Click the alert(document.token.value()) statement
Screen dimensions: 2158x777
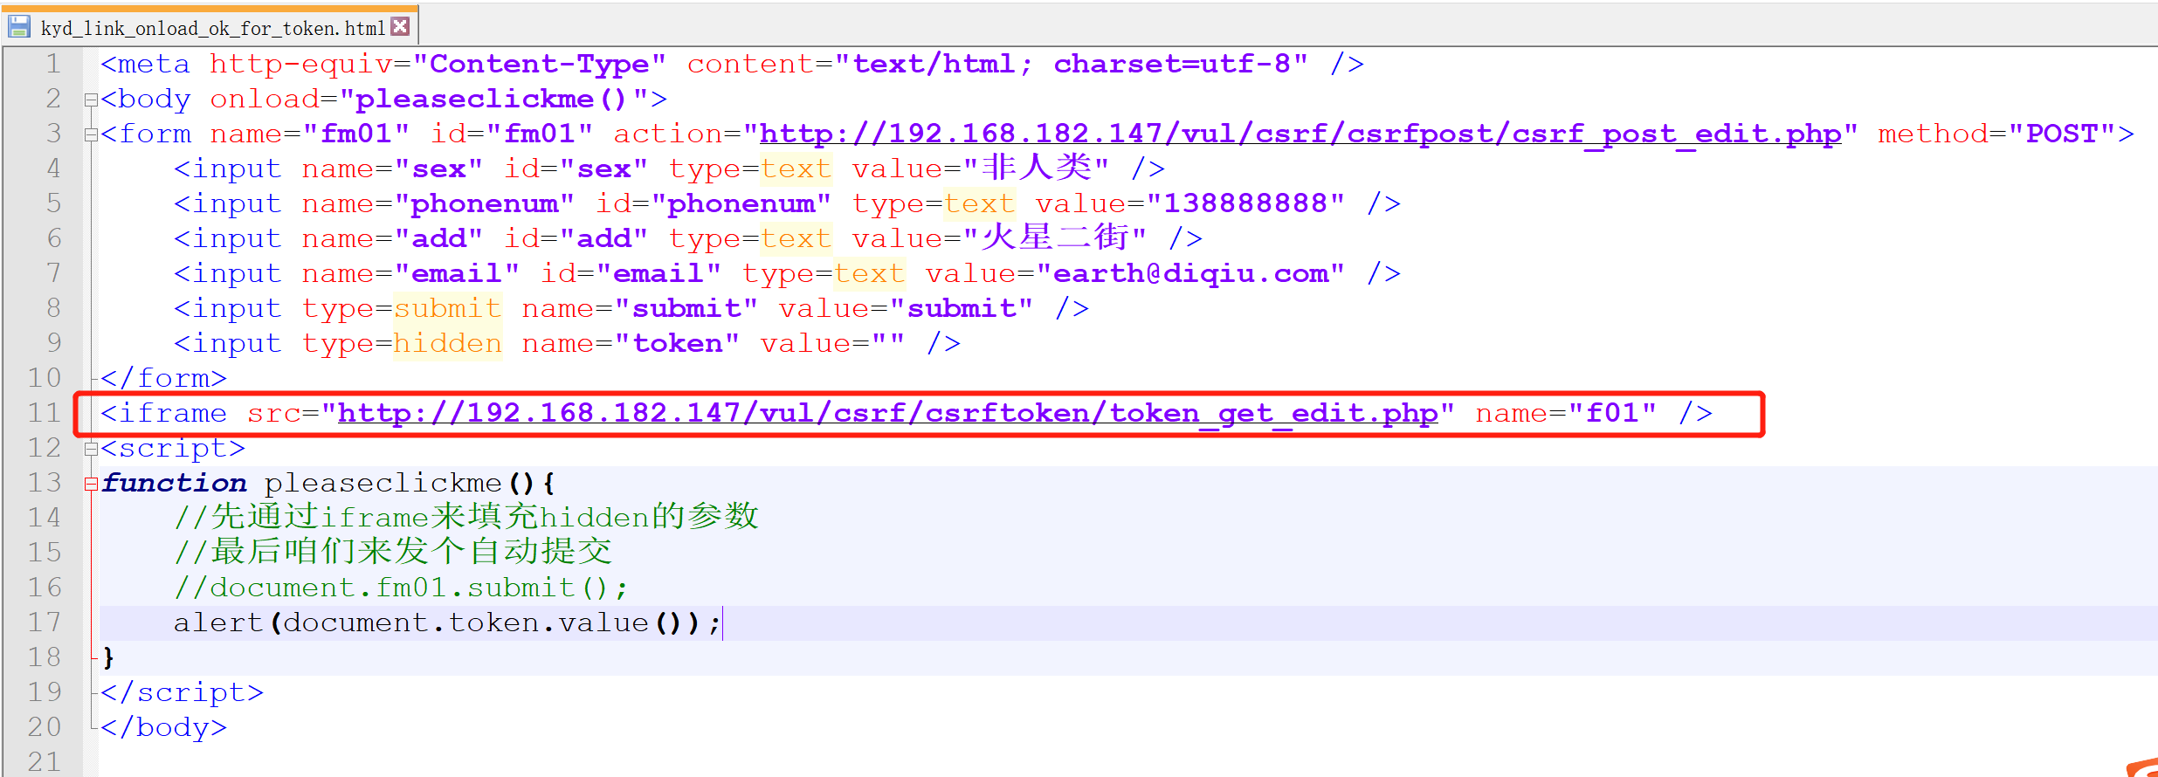point(448,622)
